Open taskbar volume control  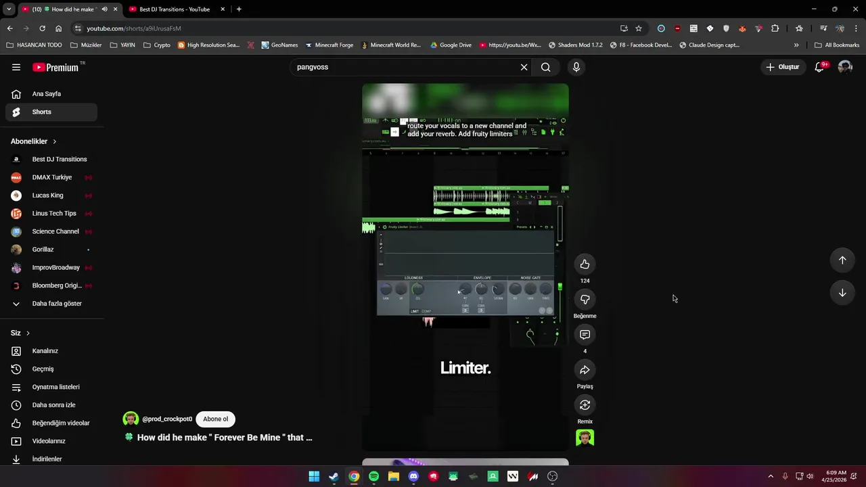coord(810,476)
